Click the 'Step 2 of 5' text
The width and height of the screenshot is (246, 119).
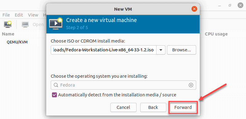point(77,28)
